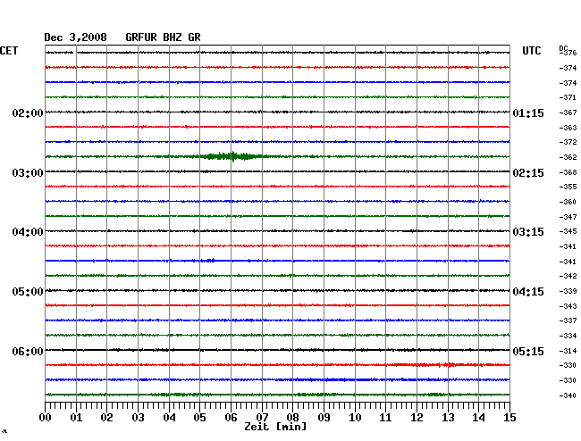This screenshot has width=581, height=441.
Task: Select minute 03 on the time axis
Action: (x=138, y=418)
